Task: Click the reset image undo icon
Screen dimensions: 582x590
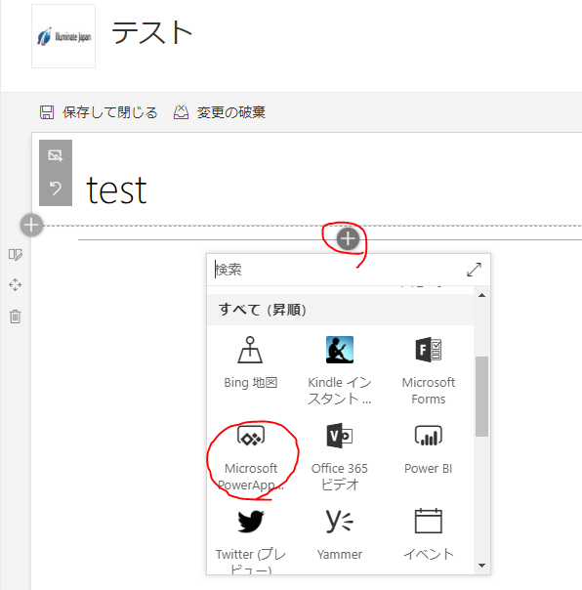Action: pos(56,188)
